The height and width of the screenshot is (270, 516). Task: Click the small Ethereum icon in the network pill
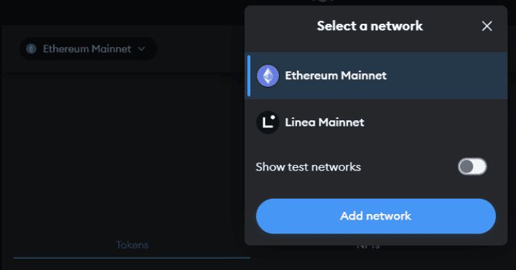(x=31, y=49)
